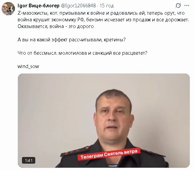Open the three-dot more options menu
The image size is (195, 170).
pos(187,6)
